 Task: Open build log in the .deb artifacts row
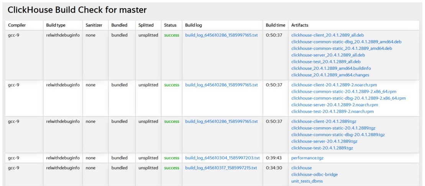(x=222, y=35)
